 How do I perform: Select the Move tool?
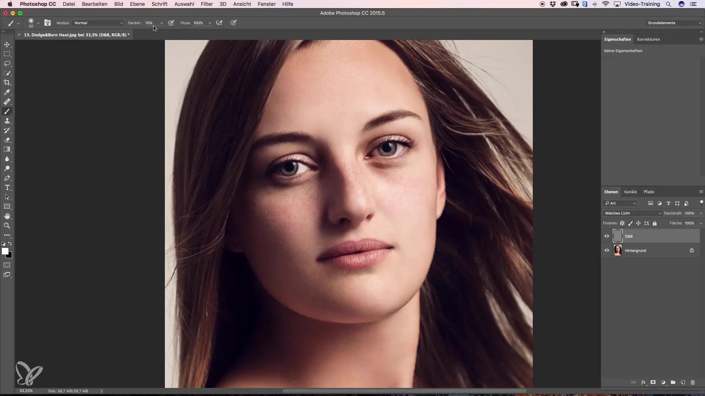pyautogui.click(x=7, y=45)
